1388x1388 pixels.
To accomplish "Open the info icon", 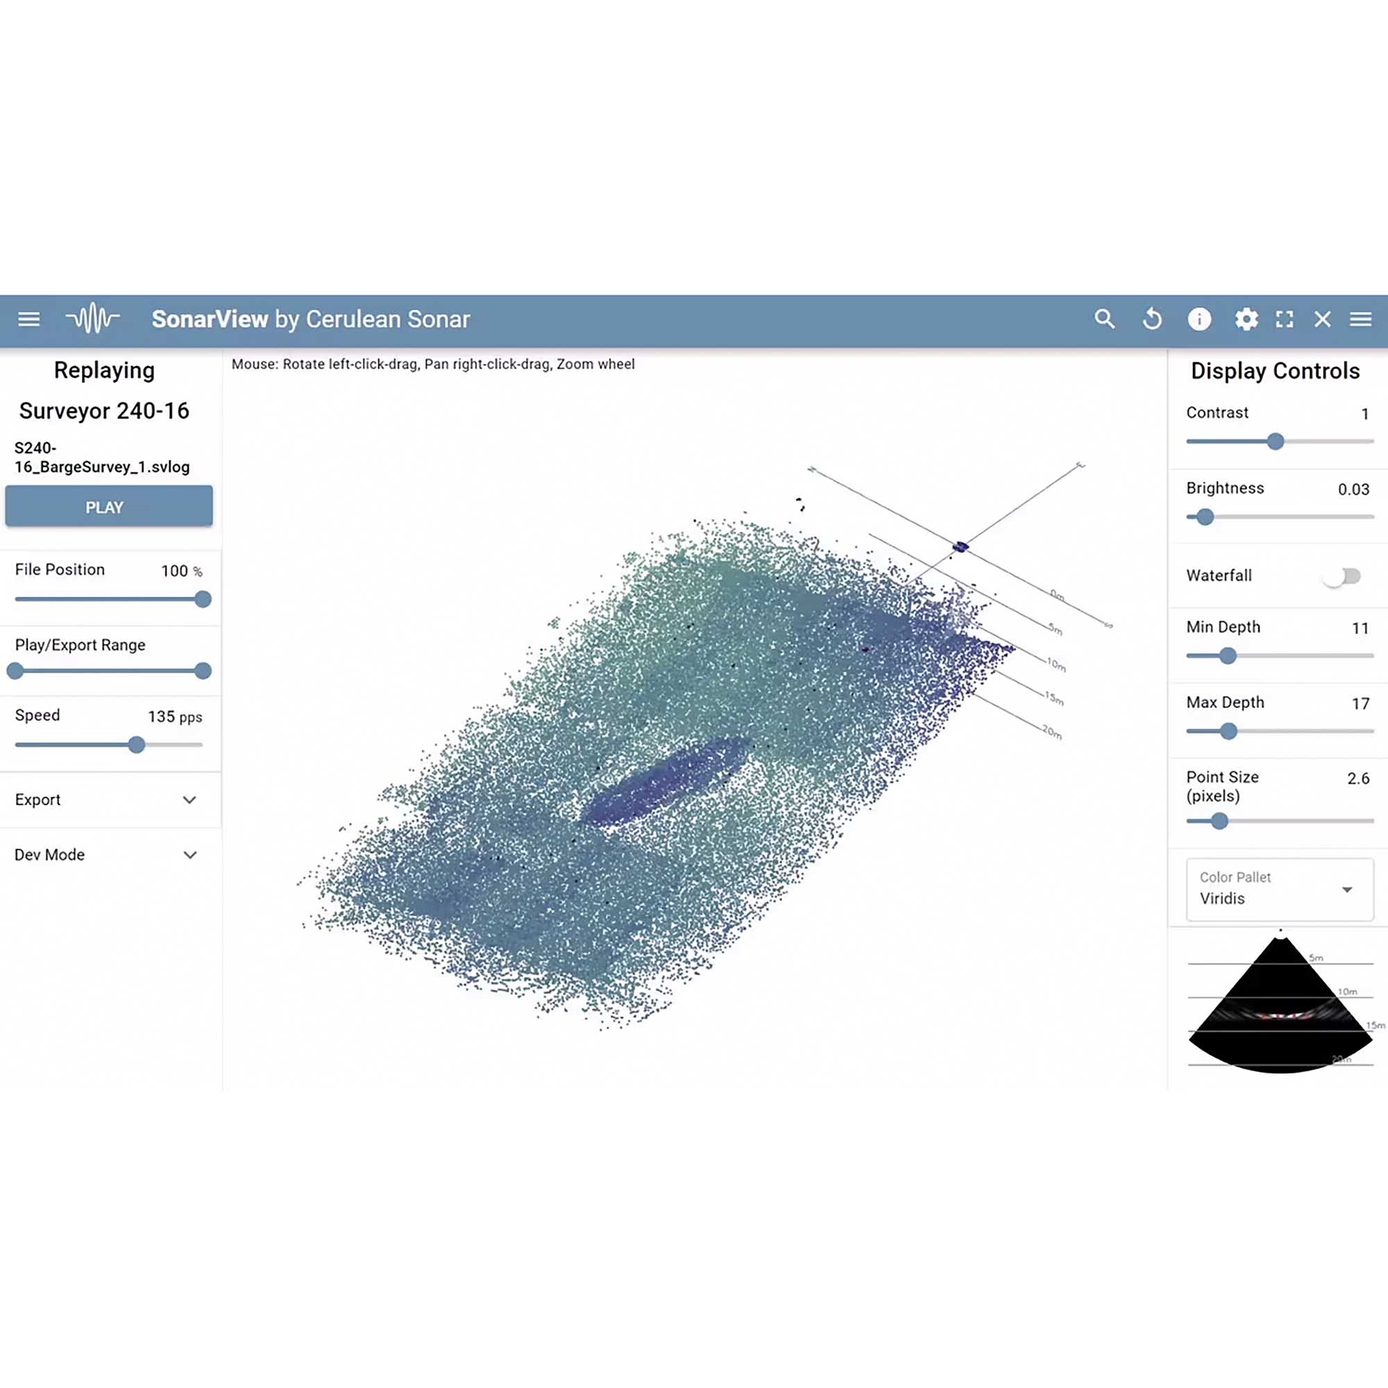I will tap(1199, 319).
